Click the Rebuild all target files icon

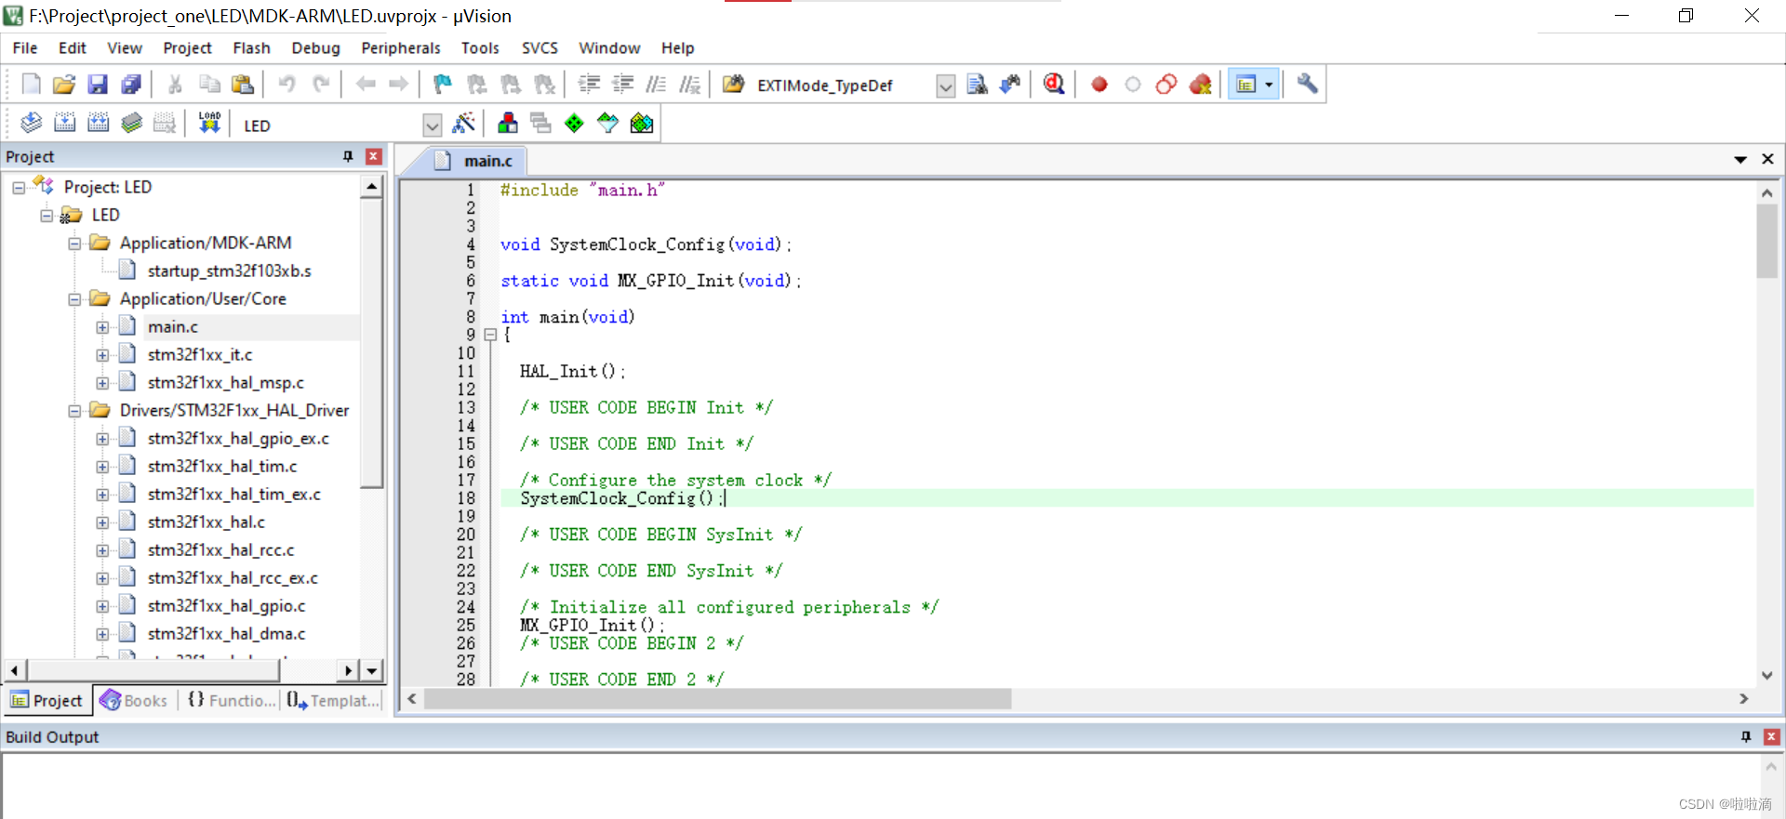coord(98,123)
